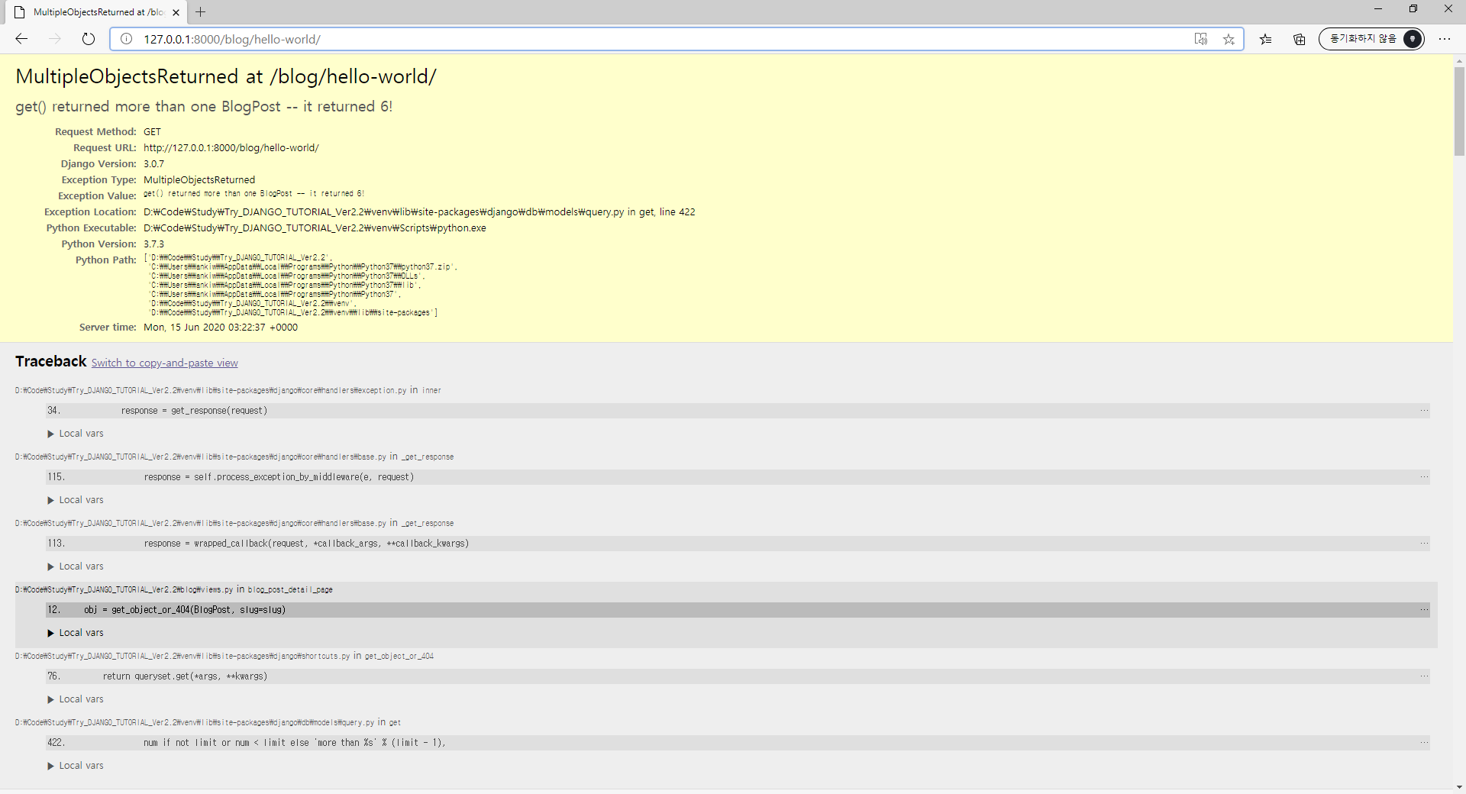Open read aloud icon in address bar
The height and width of the screenshot is (794, 1466).
(1201, 39)
